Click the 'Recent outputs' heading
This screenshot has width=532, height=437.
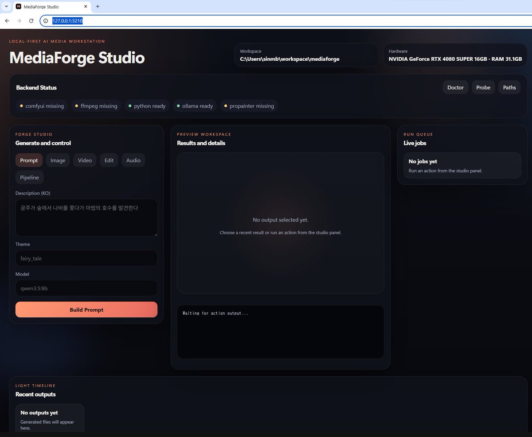tap(35, 394)
